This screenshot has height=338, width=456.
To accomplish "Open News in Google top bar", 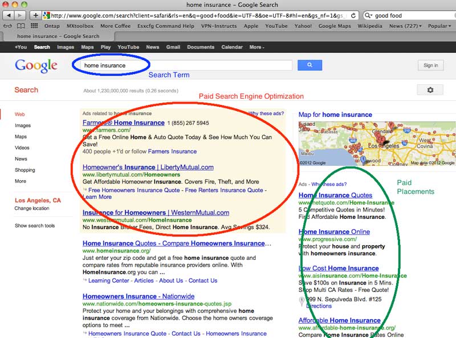I will [152, 47].
